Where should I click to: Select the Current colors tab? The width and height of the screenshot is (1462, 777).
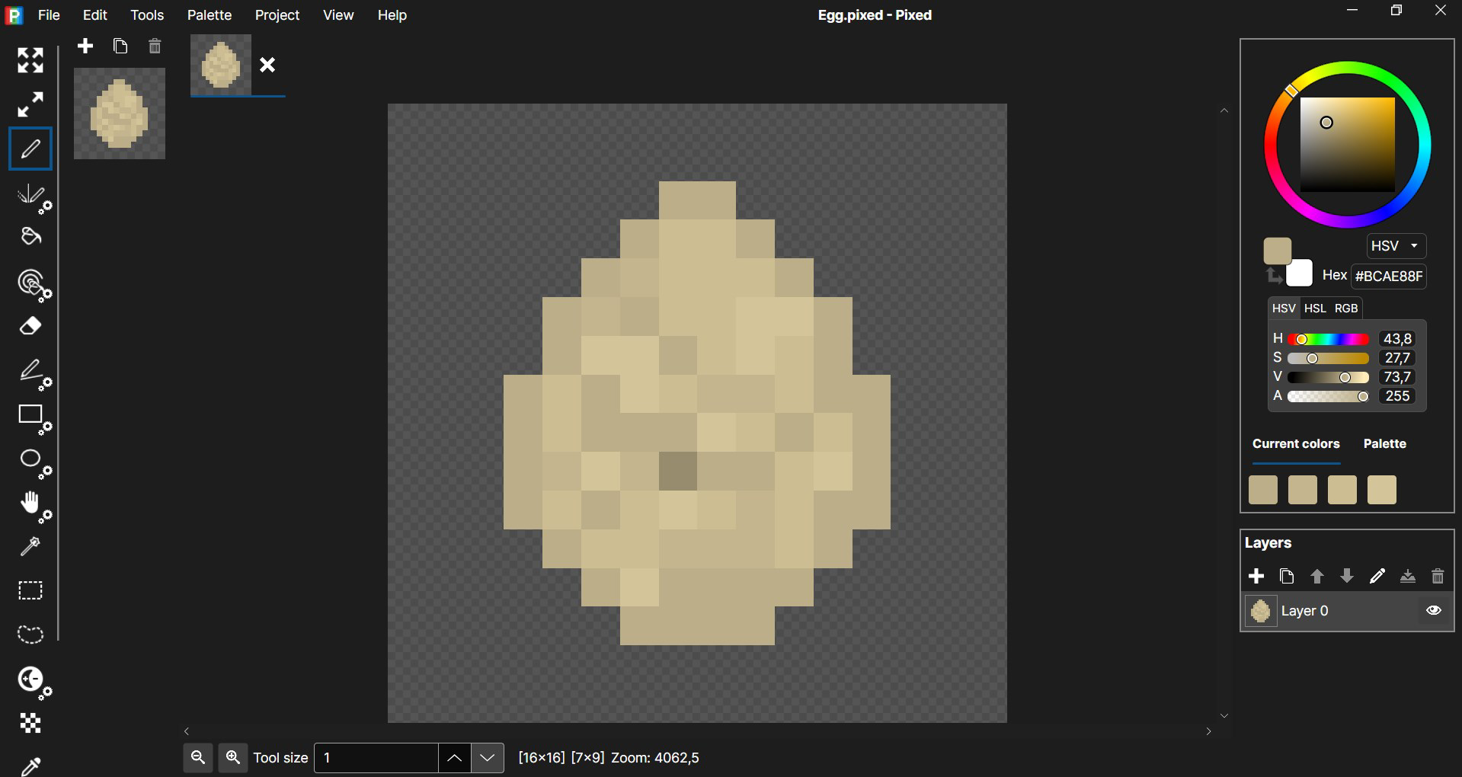[1296, 444]
